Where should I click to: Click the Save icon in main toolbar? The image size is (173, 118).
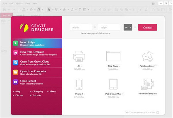4,10
